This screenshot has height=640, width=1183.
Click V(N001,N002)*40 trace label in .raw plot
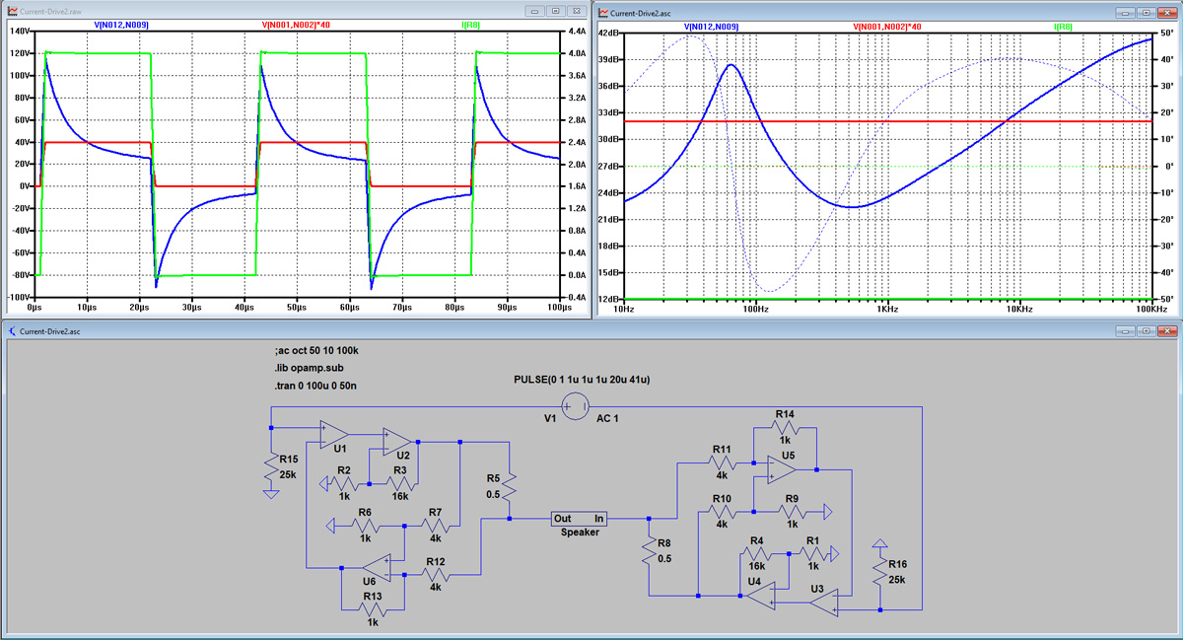point(298,27)
